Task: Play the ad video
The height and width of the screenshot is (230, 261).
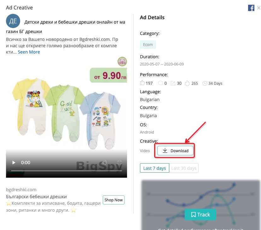Action: [x=14, y=163]
